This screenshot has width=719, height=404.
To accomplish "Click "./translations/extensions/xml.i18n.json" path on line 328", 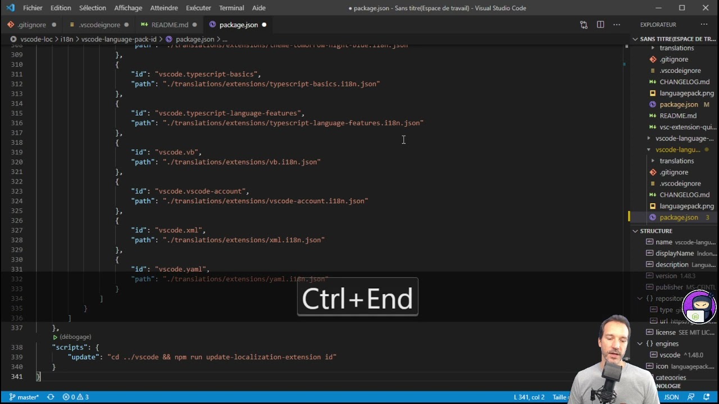I will click(244, 240).
